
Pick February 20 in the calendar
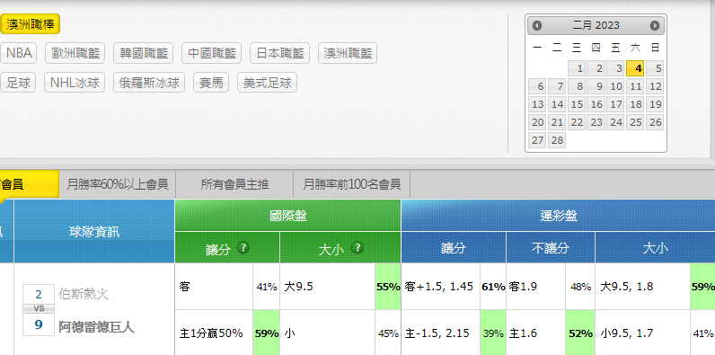pyautogui.click(x=538, y=122)
